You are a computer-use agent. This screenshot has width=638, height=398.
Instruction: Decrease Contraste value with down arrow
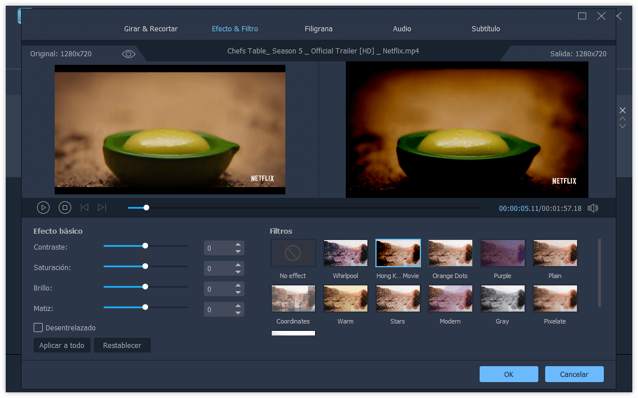238,252
